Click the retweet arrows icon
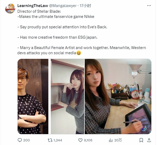The width and height of the screenshot is (157, 145). 49,140
